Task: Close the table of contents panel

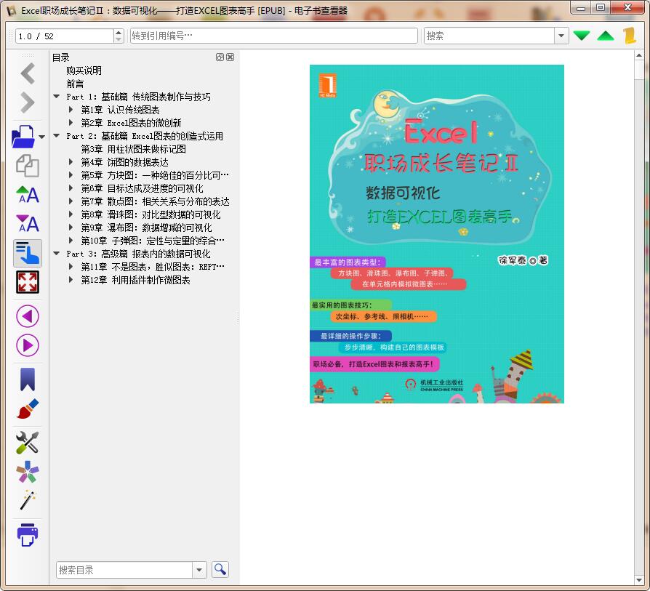Action: (230, 57)
